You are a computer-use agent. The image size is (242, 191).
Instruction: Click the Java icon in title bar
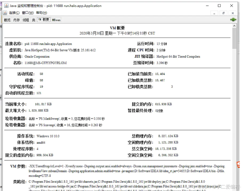coord(6,6)
